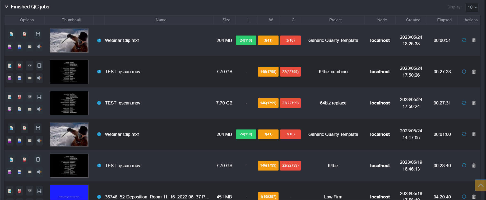This screenshot has width=486, height=200.
Task: Export JSON report for Webinar Clip 18:26:38 job
Action: (20, 47)
